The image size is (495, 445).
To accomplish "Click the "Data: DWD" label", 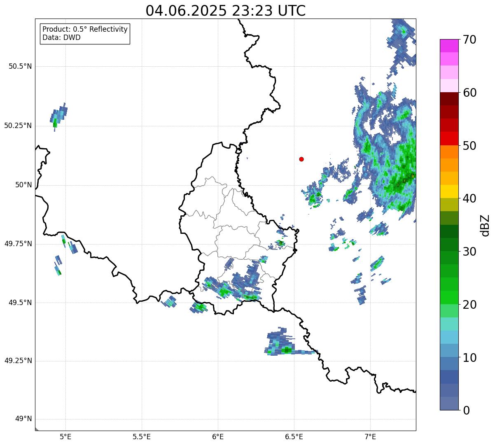I will pyautogui.click(x=62, y=37).
